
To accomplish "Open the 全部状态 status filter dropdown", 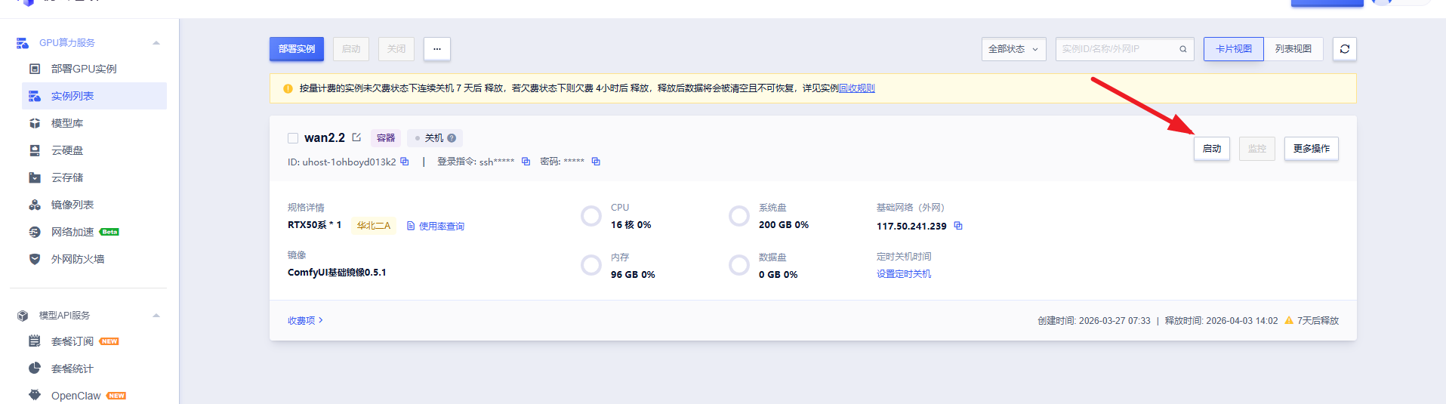I will coord(1013,49).
